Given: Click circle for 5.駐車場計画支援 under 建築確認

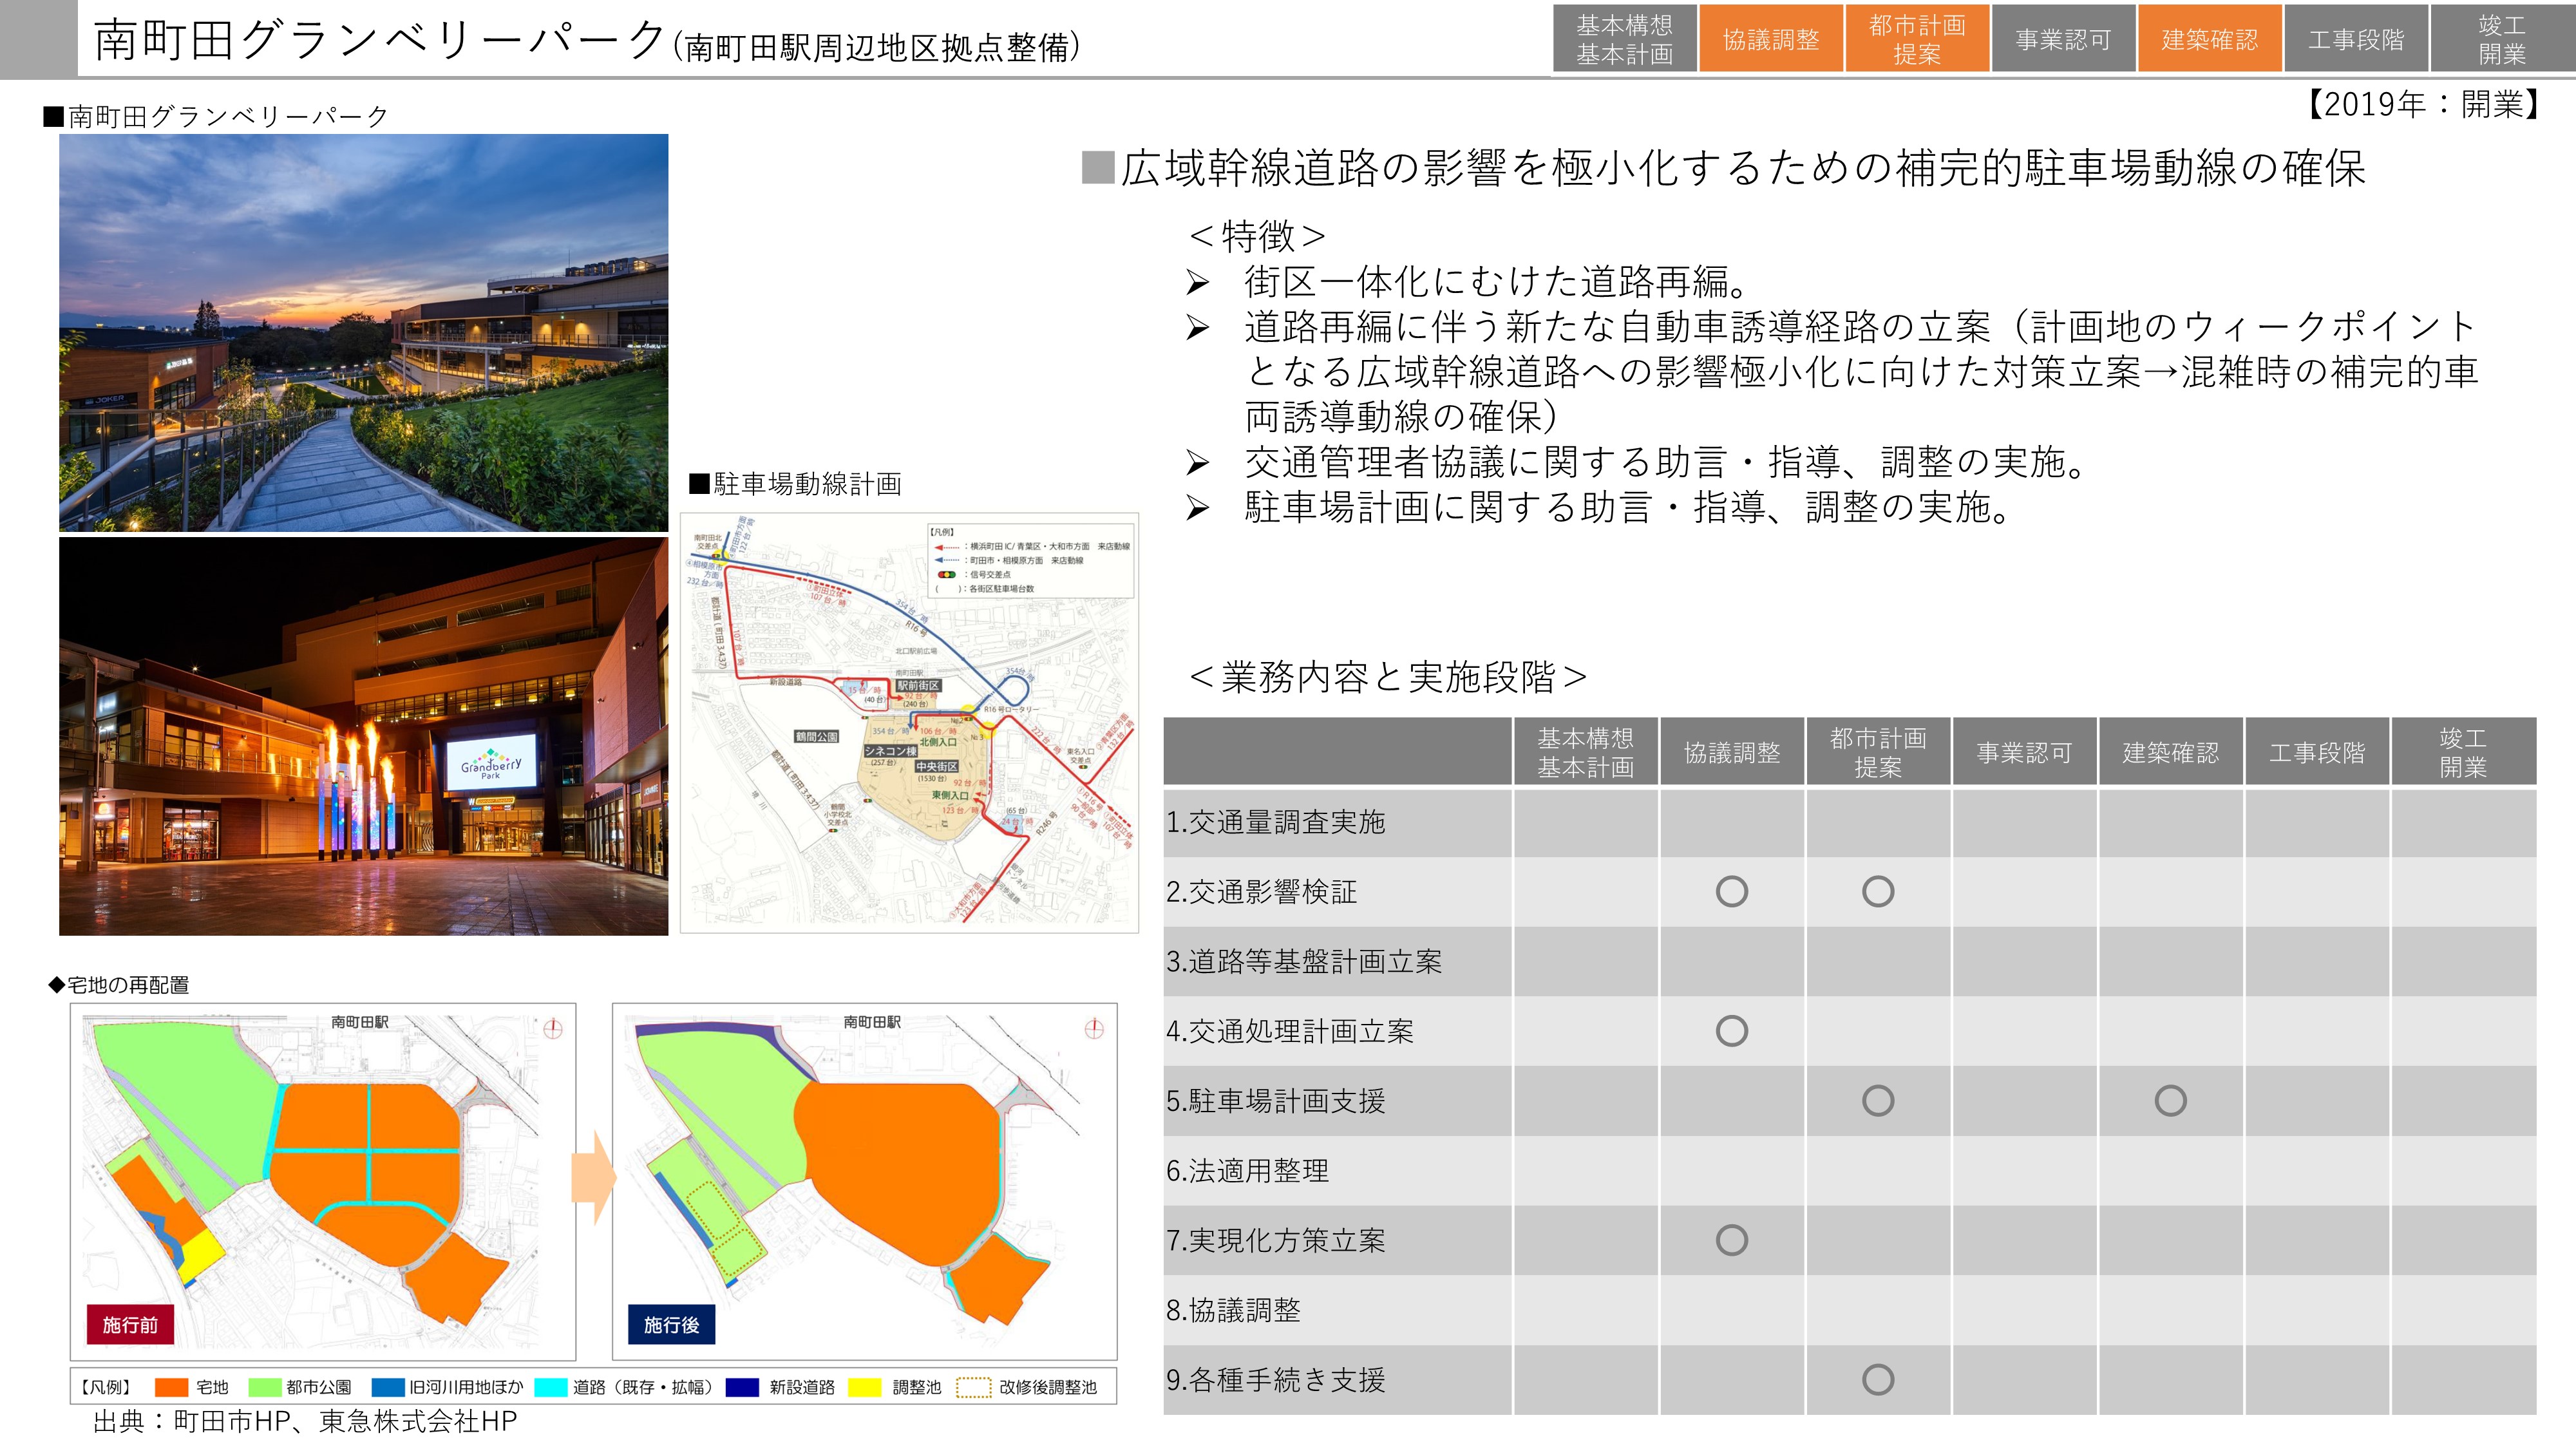Looking at the screenshot, I should [x=2170, y=1101].
